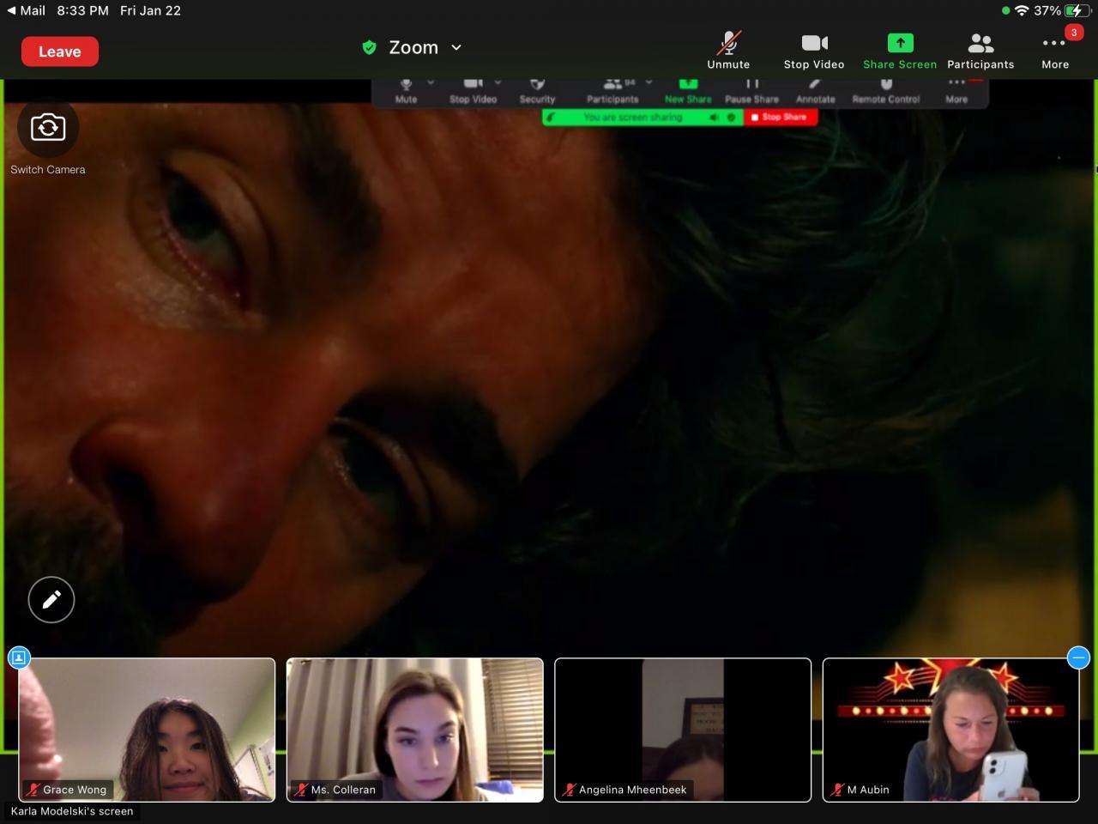Click Remote Control in the shared screen toolbar
Image resolution: width=1098 pixels, height=824 pixels.
click(886, 91)
